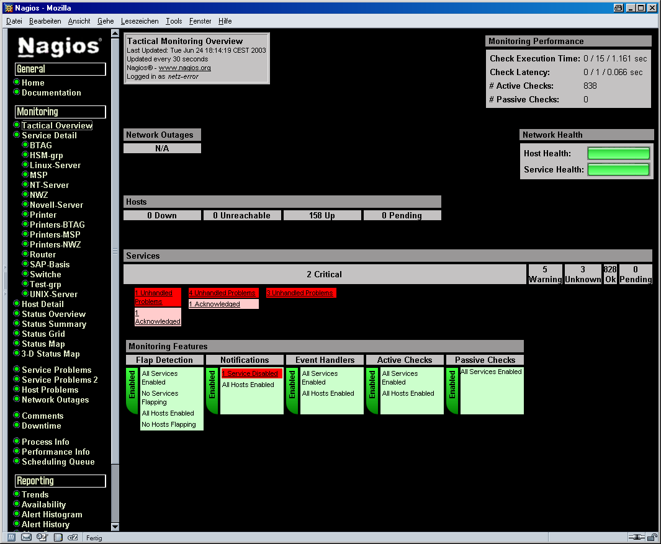Click the 3 Unknown services cell

point(583,274)
